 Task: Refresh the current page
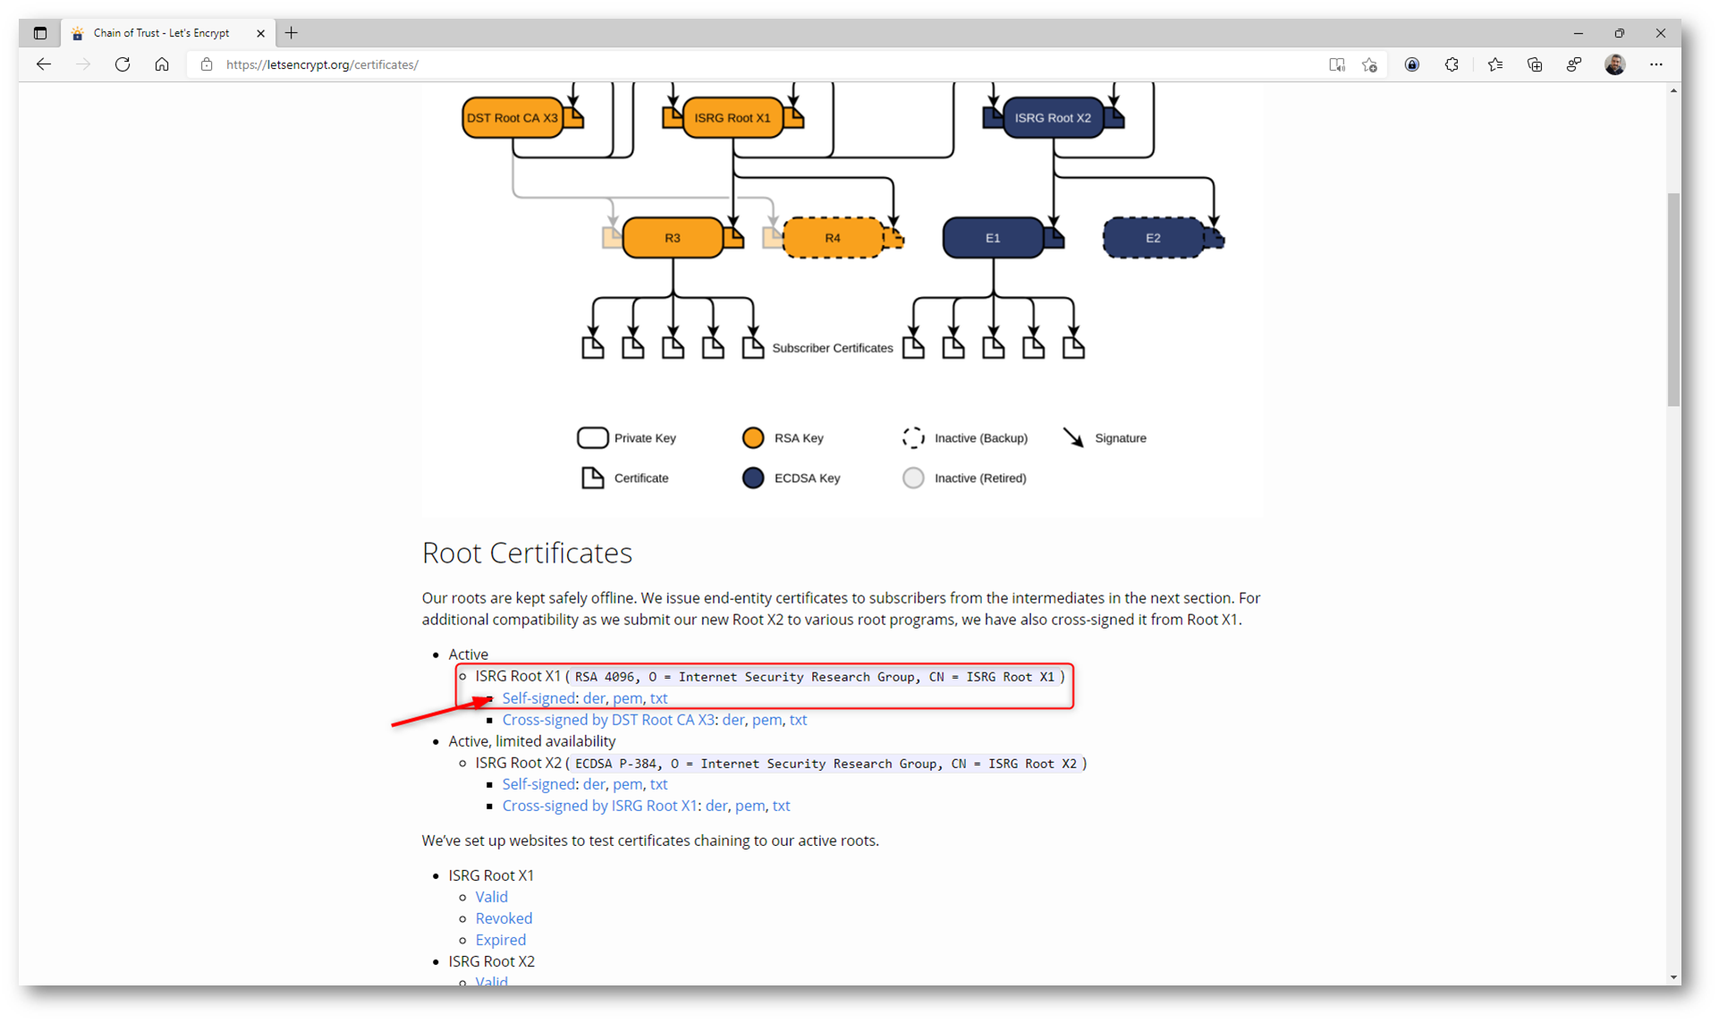click(123, 64)
